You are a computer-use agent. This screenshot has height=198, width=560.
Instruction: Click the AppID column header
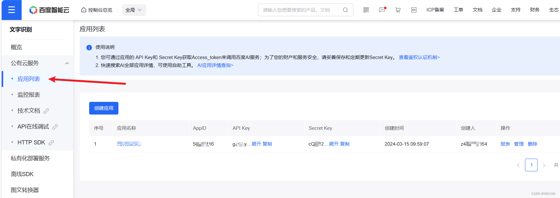click(x=200, y=128)
